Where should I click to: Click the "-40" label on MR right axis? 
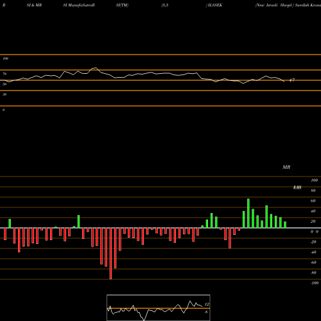click(x=313, y=252)
